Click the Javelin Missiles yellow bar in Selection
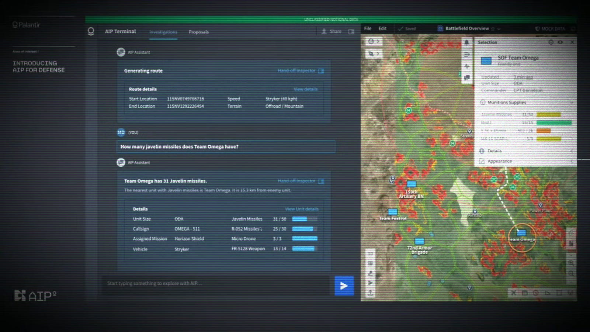Viewport: 590px width, 332px height. click(x=549, y=115)
